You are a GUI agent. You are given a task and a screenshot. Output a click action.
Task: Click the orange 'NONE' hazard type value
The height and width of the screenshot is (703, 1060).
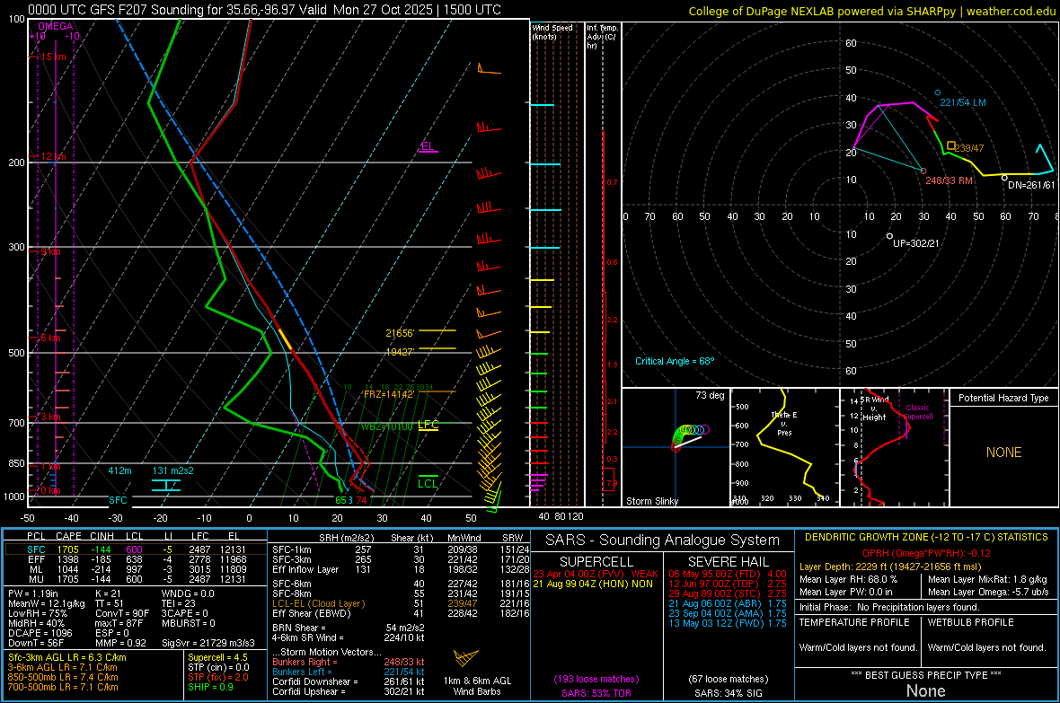tap(1003, 453)
